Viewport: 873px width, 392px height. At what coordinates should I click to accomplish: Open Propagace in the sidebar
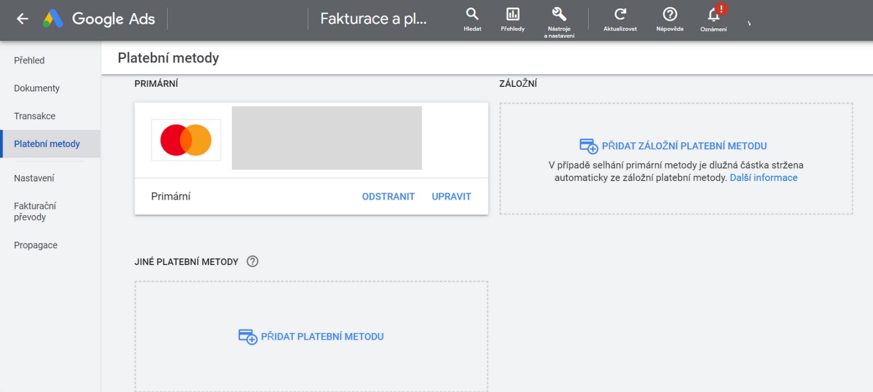[x=35, y=245]
